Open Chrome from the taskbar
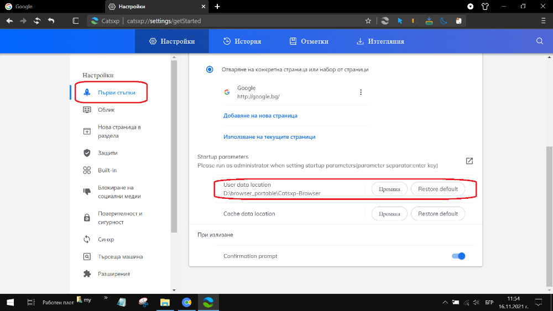The width and height of the screenshot is (553, 311). click(x=186, y=302)
